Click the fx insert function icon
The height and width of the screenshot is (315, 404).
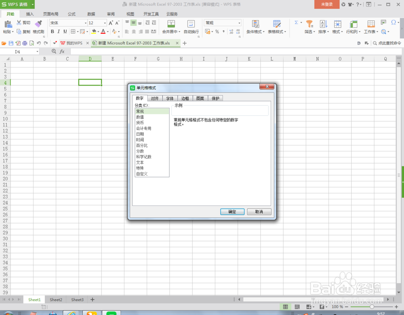point(62,52)
